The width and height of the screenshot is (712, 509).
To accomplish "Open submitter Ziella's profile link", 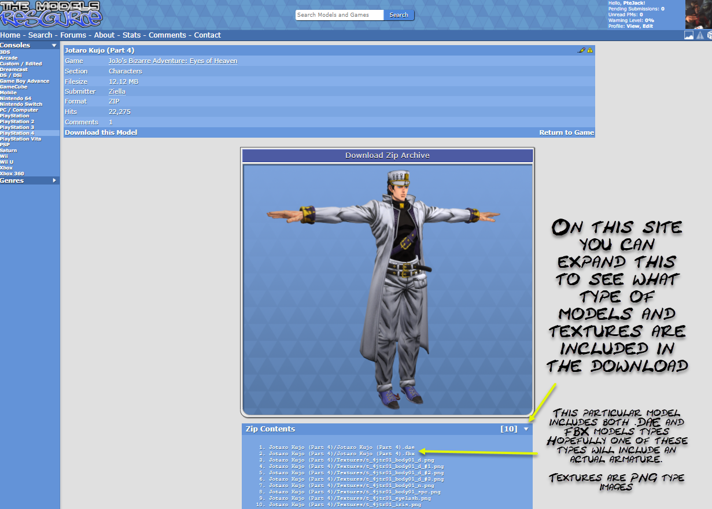I will coord(117,91).
